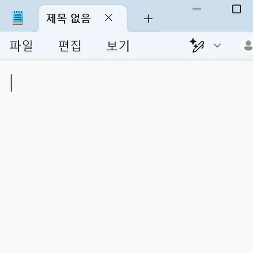Minimize the Notepad window
Screen dimensions: 253x253
pos(197,9)
